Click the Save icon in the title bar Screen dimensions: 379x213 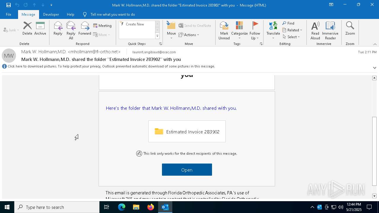coord(8,5)
